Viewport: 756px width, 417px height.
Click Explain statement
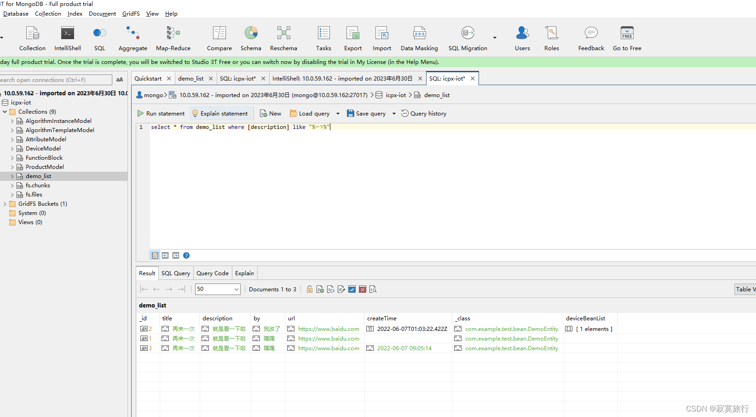[220, 114]
